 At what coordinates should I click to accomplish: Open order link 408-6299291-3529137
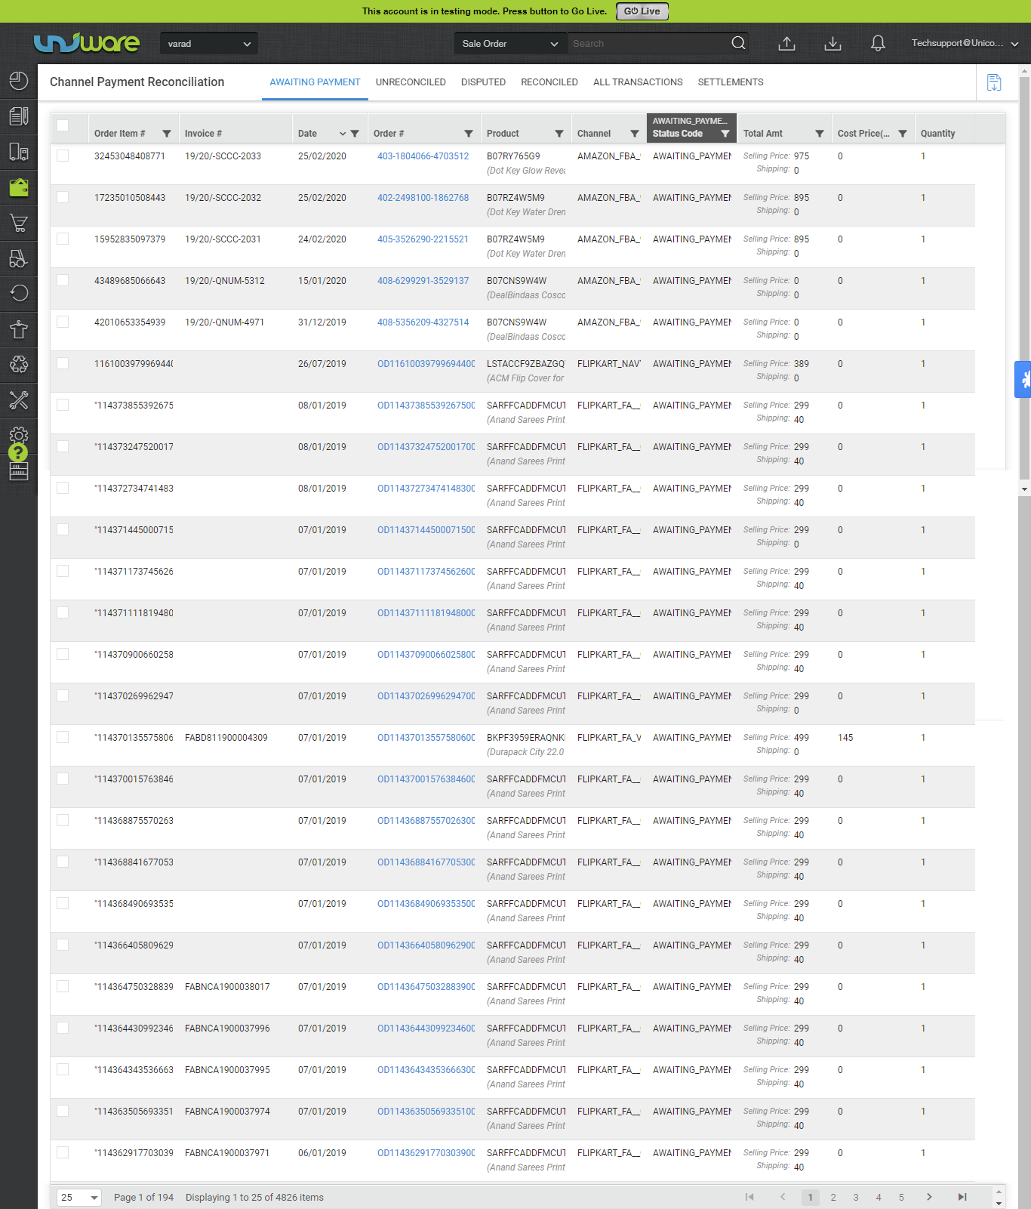click(x=423, y=281)
